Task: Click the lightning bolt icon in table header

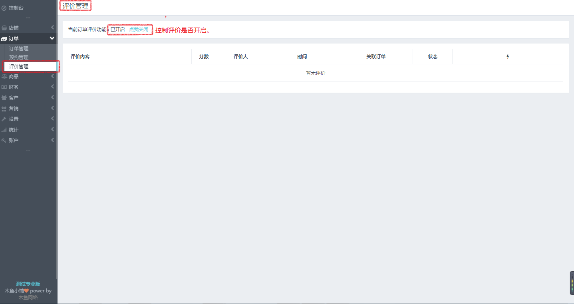Action: click(508, 56)
